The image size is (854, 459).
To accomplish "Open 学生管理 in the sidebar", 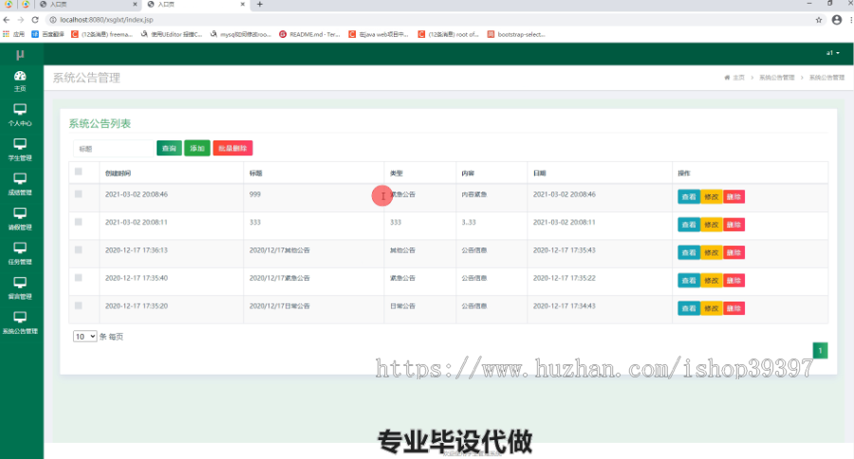I will [x=20, y=150].
